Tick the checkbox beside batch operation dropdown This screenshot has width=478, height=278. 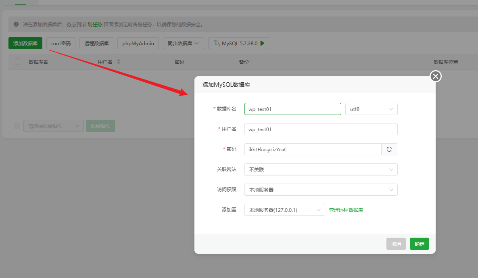[17, 126]
